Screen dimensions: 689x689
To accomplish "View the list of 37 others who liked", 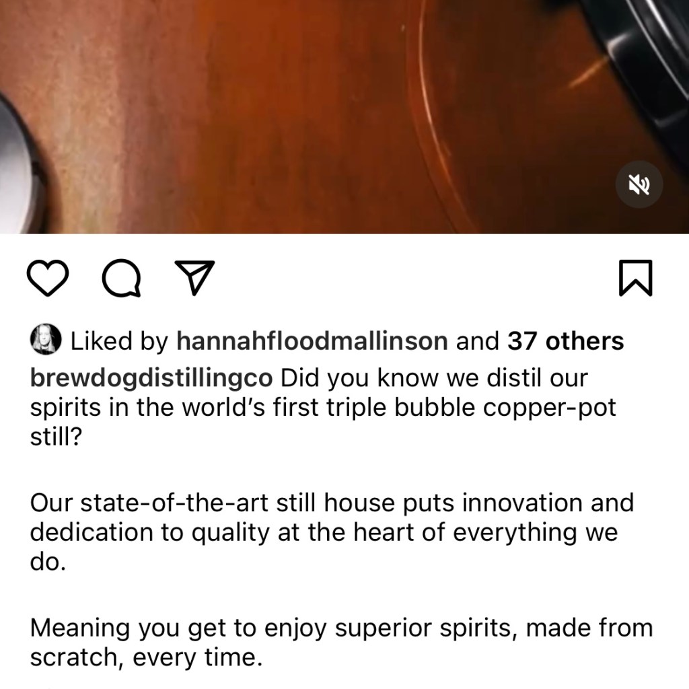I will (x=565, y=340).
